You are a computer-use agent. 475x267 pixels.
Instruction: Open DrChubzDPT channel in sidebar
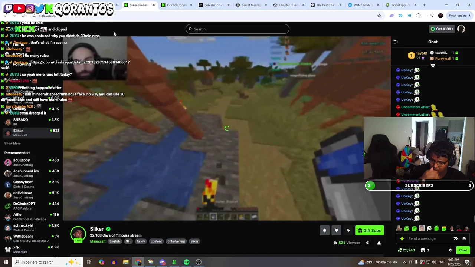[x=32, y=206]
